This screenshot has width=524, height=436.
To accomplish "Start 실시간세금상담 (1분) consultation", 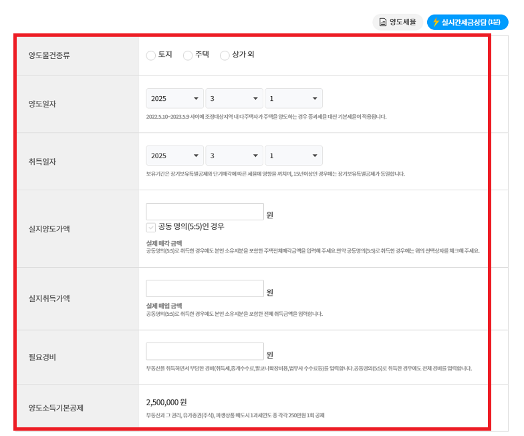I will click(x=468, y=22).
